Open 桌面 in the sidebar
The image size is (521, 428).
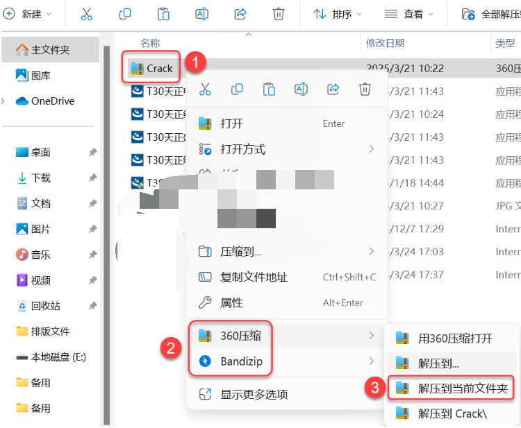(x=33, y=153)
